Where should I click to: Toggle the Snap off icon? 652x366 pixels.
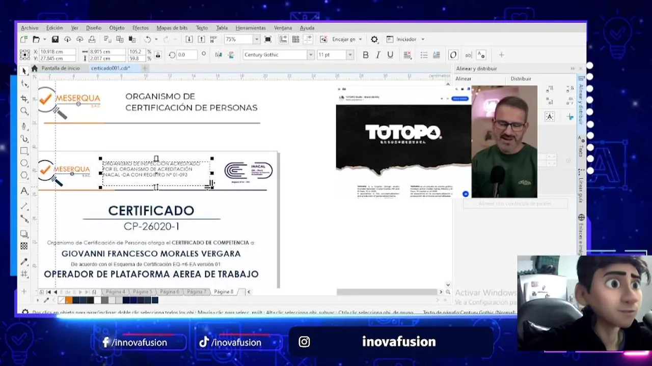click(323, 39)
